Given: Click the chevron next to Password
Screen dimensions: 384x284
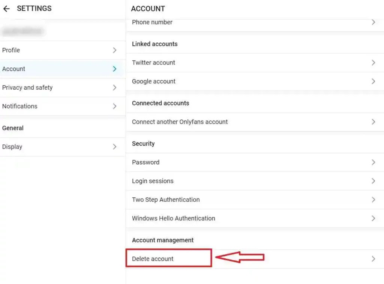Looking at the screenshot, I should (x=373, y=162).
